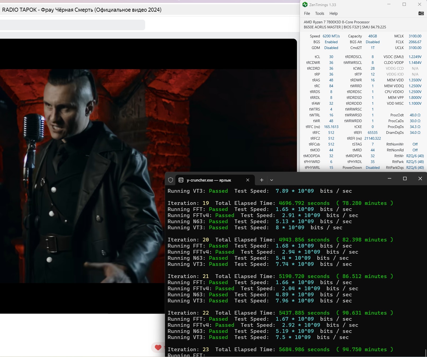Click the VDD MISC value '1.1000V'
427x357 pixels.
pyautogui.click(x=415, y=103)
